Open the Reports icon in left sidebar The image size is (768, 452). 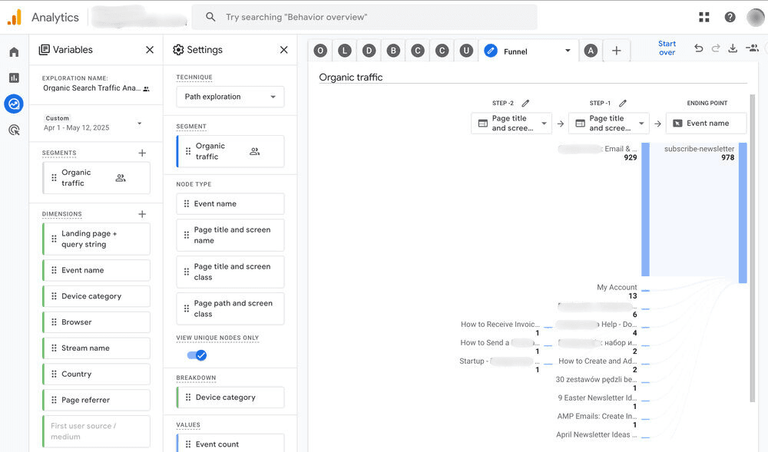coord(14,78)
